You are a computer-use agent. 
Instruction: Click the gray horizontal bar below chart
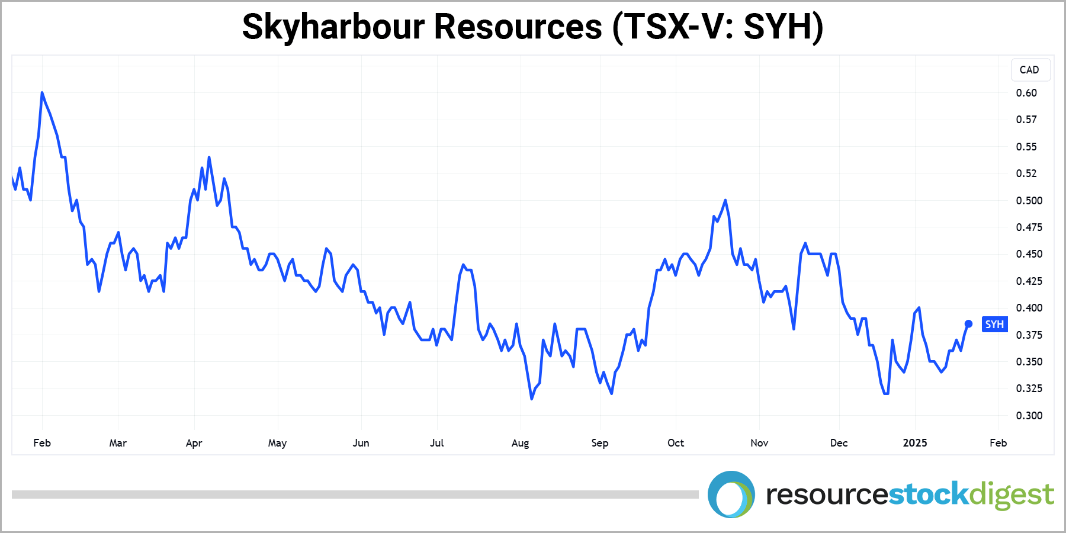pyautogui.click(x=355, y=495)
